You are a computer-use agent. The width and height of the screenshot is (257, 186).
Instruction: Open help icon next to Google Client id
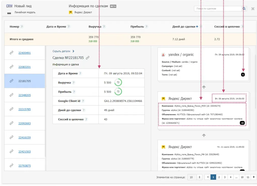pyautogui.click(x=83, y=101)
